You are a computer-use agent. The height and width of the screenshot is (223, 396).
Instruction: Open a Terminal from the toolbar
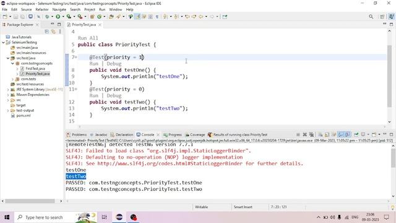(30, 17)
